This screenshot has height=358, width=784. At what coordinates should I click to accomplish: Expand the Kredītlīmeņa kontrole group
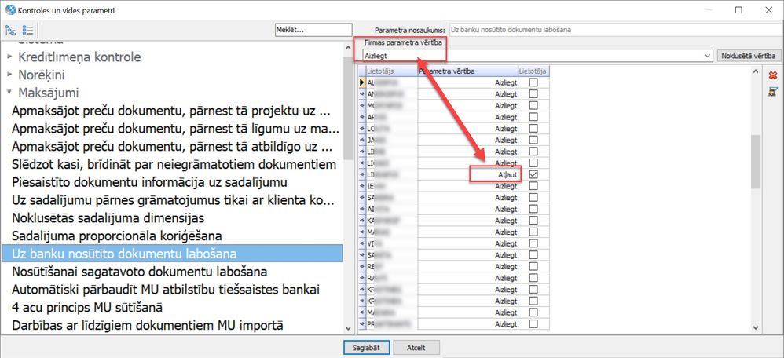[9, 57]
